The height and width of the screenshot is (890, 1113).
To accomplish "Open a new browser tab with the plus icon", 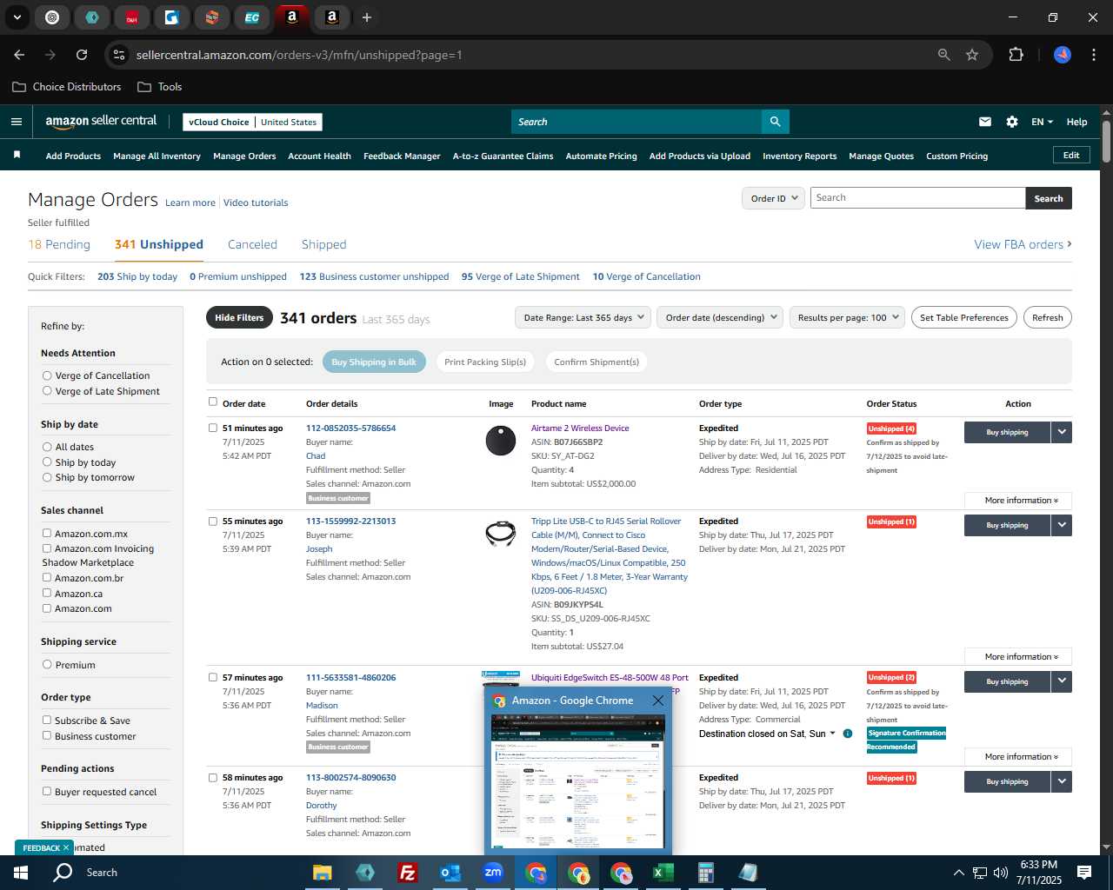I will (367, 17).
